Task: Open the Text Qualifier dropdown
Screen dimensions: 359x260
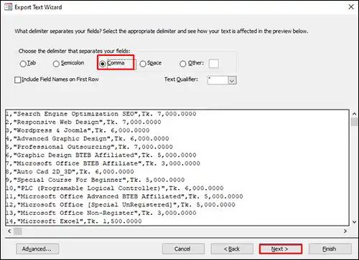Action: pyautogui.click(x=232, y=80)
